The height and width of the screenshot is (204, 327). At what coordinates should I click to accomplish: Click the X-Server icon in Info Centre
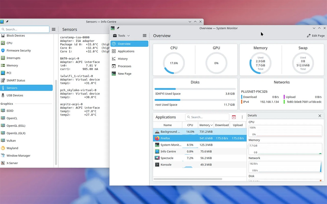[3, 163]
